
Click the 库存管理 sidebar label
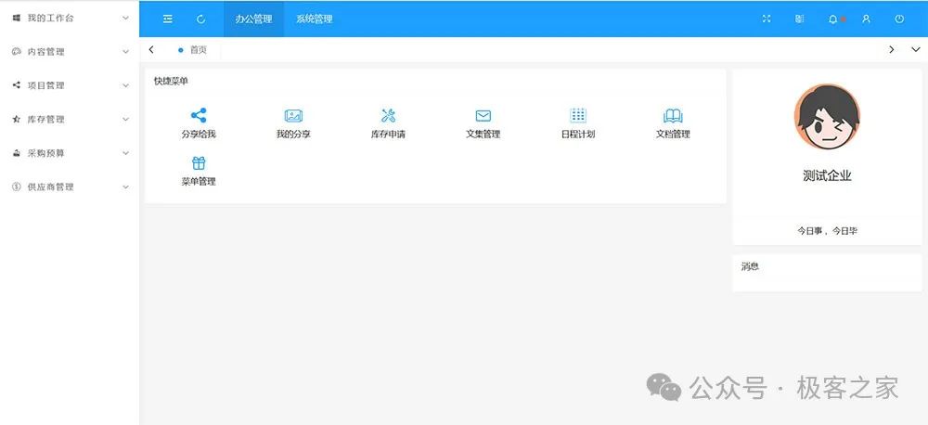[x=46, y=120]
